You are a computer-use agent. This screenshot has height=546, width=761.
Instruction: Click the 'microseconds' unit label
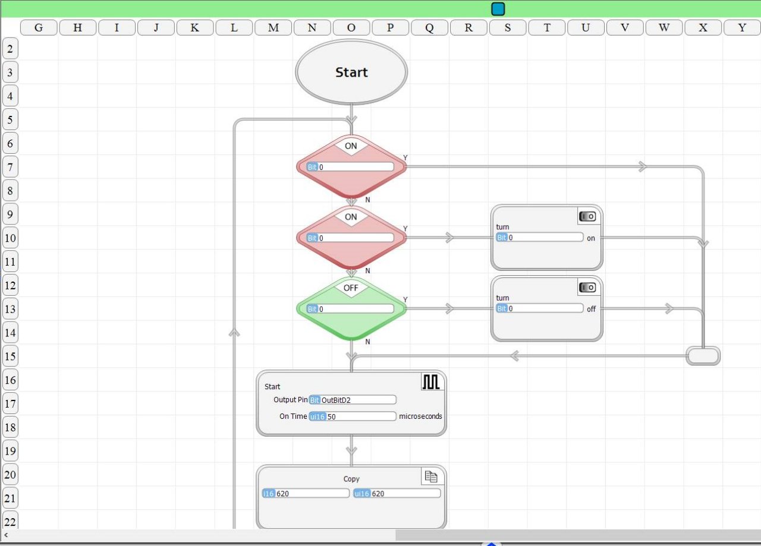[x=420, y=416]
